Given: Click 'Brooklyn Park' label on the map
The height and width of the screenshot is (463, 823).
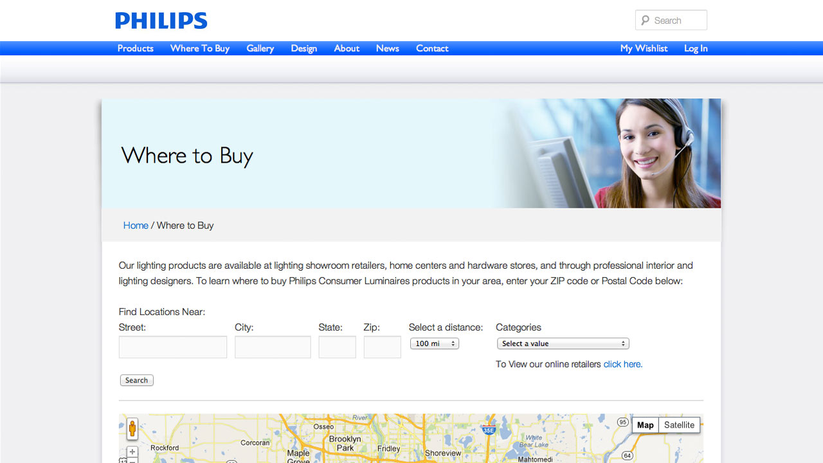Looking at the screenshot, I should (x=345, y=443).
